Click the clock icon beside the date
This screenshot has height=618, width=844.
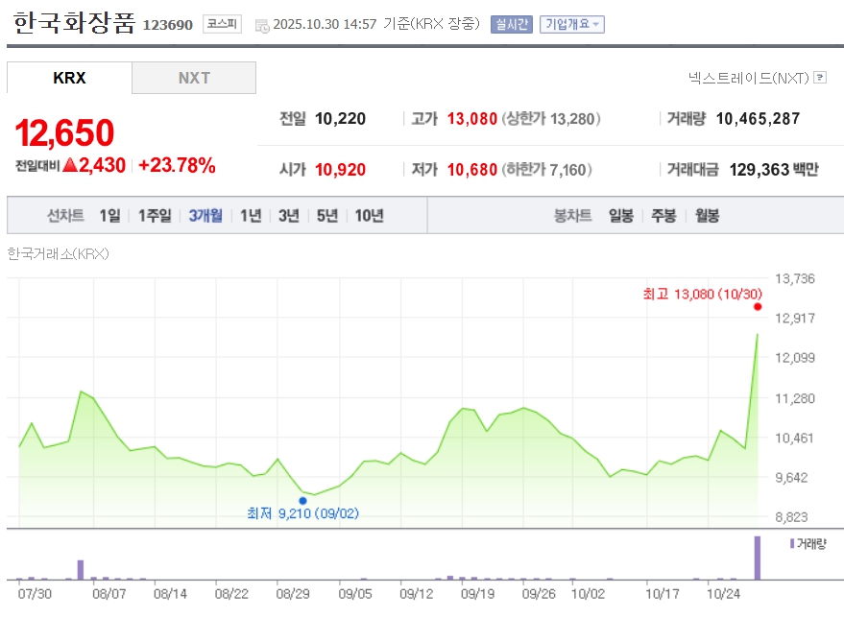[262, 26]
